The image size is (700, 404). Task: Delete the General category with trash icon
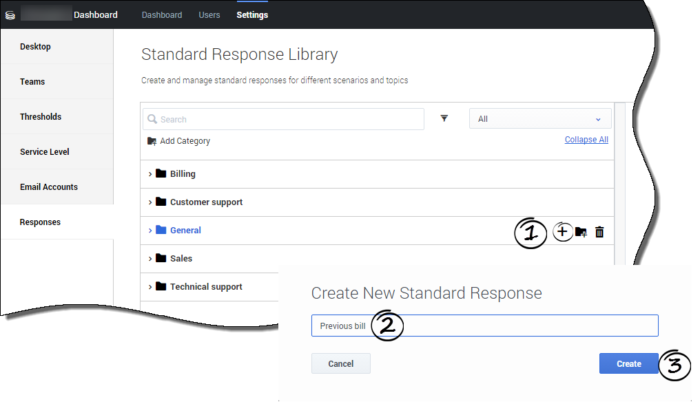click(599, 232)
